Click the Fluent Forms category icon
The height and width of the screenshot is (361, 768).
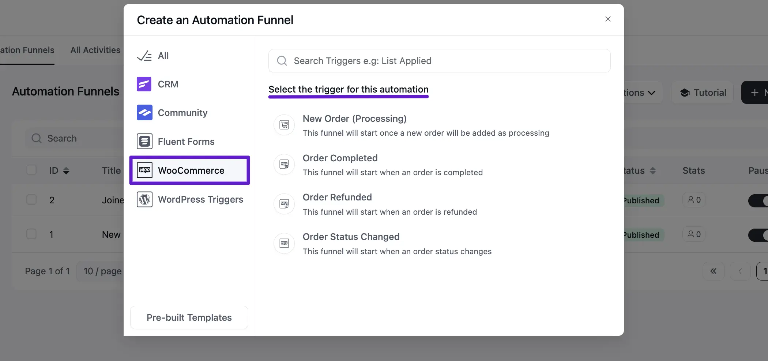click(x=144, y=141)
